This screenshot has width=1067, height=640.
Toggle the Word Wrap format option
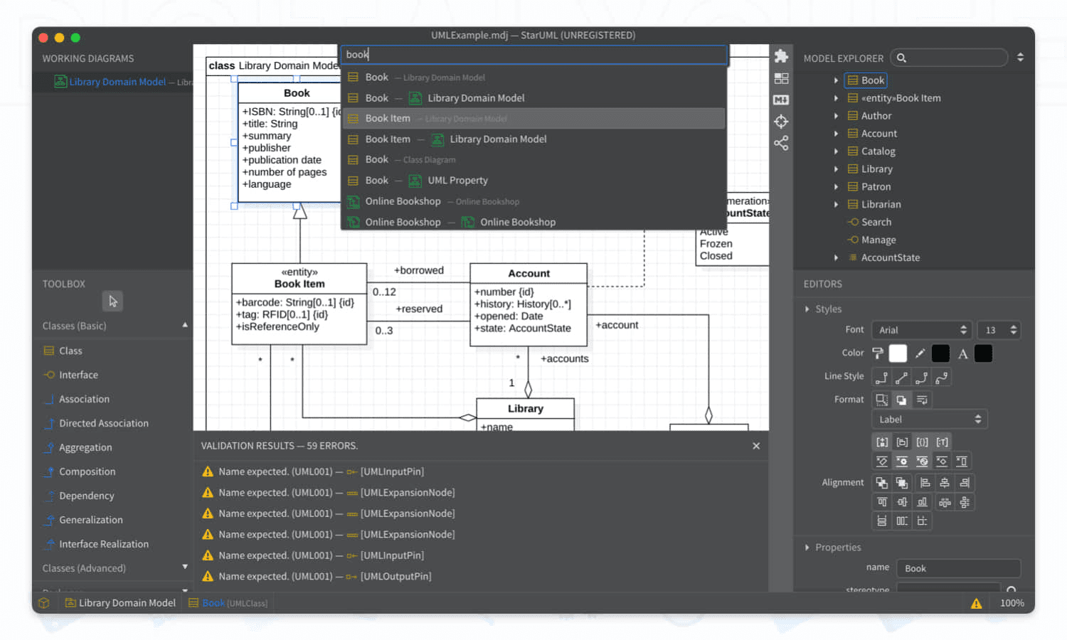(922, 400)
